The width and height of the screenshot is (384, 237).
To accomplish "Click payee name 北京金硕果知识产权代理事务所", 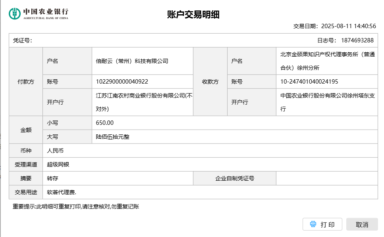I will [x=327, y=61].
